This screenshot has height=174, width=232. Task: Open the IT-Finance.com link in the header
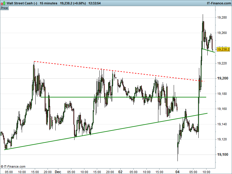pyautogui.click(x=219, y=3)
